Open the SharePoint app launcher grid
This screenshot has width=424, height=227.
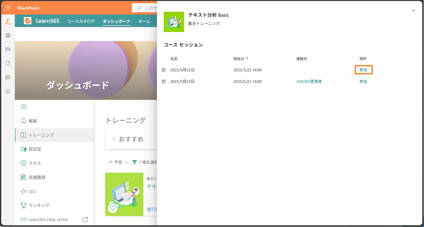coord(8,8)
